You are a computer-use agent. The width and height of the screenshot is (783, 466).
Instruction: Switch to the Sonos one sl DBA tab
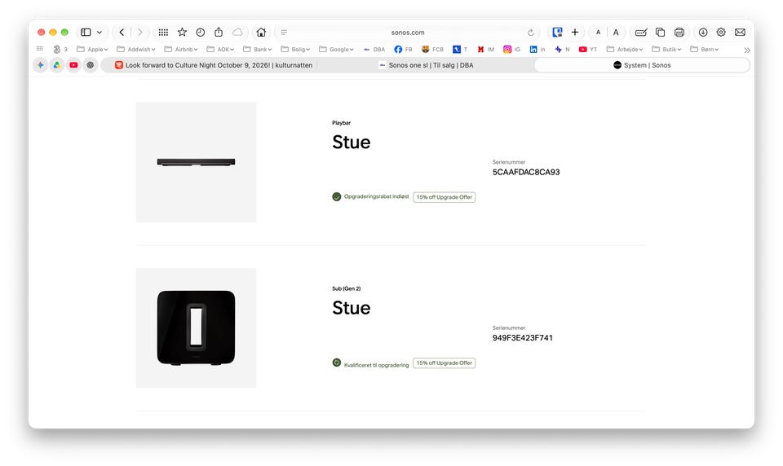pos(426,65)
